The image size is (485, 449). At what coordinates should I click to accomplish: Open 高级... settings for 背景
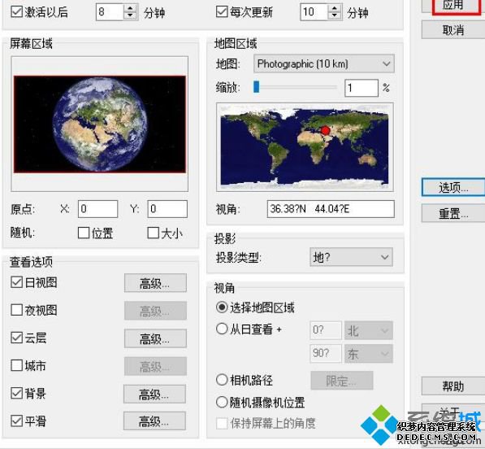(154, 394)
